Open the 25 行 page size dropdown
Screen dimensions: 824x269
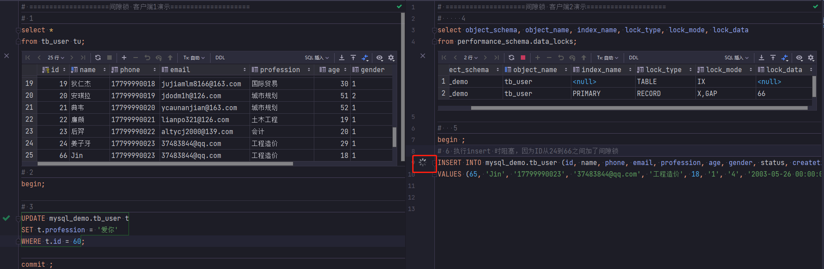pyautogui.click(x=56, y=58)
